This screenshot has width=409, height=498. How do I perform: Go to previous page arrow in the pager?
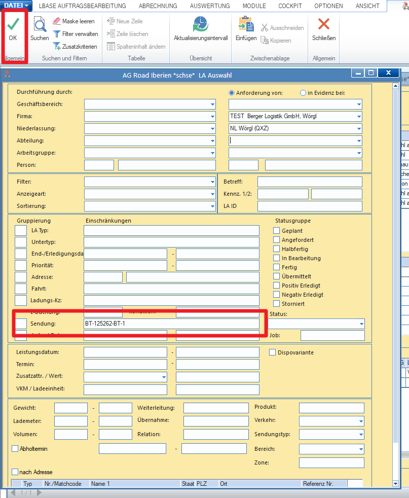(x=13, y=492)
